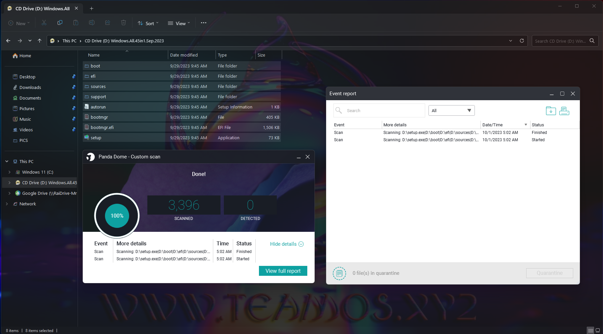Open a new Explorer tab with plus
Viewport: 603px width, 334px height.
[91, 9]
